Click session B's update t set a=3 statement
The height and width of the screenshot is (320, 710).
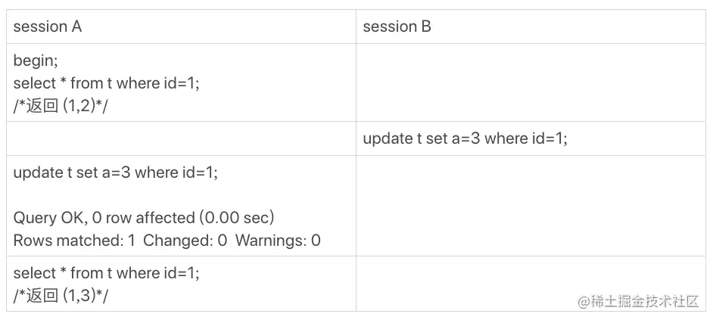[x=465, y=138]
